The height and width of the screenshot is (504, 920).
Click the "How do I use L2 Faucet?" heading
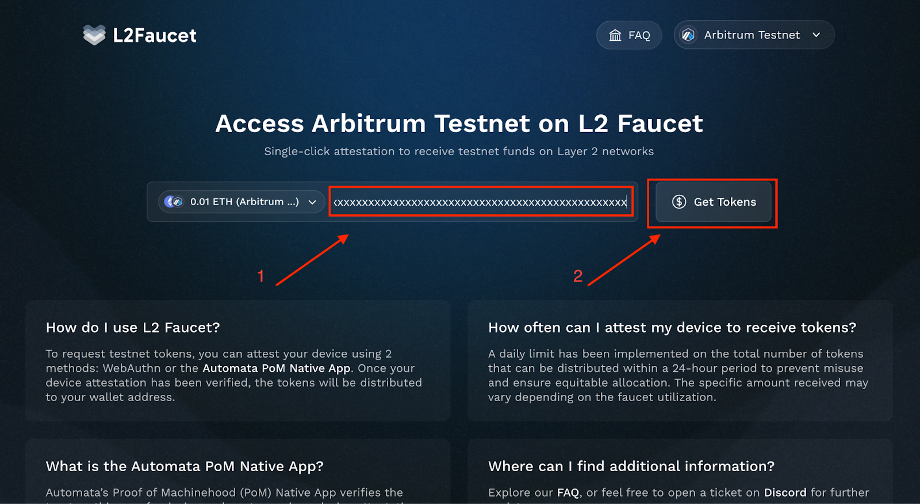coord(133,328)
